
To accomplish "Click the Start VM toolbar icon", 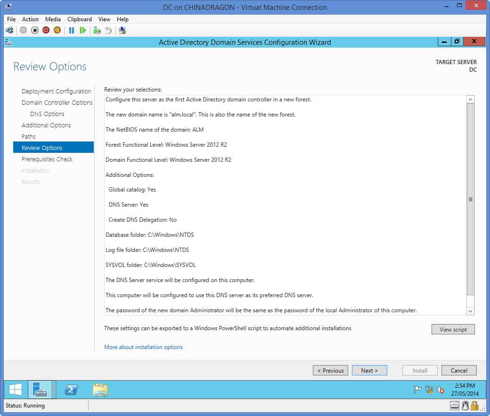I will 24,30.
